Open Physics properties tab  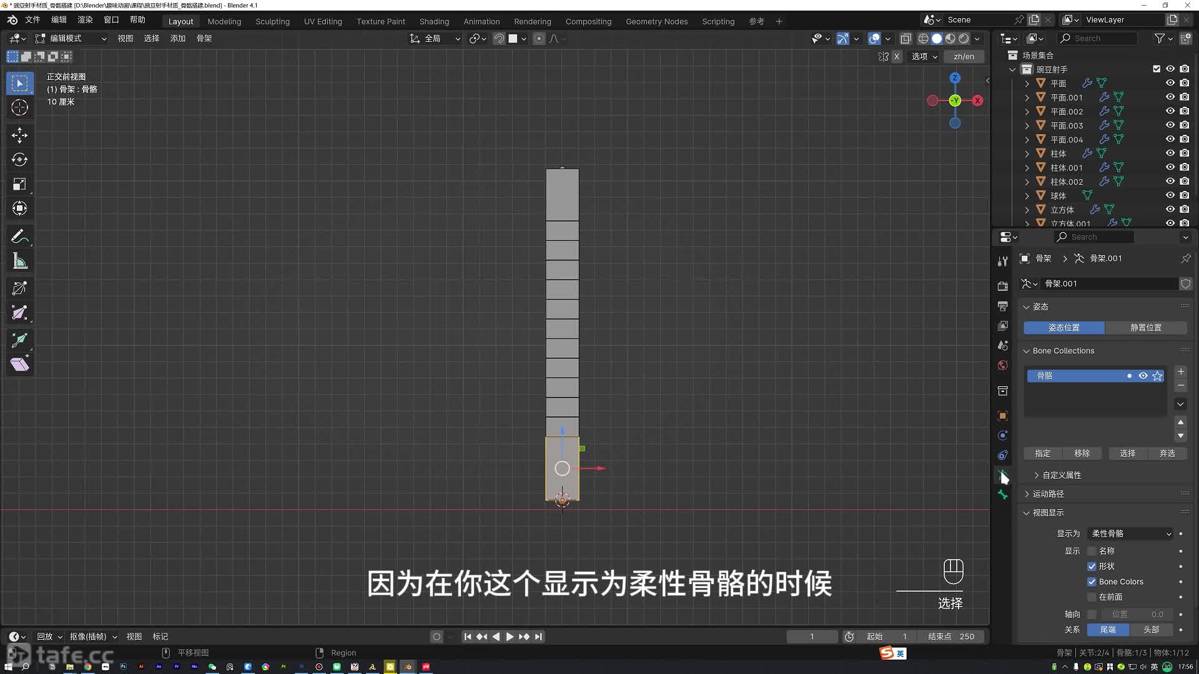[1002, 436]
